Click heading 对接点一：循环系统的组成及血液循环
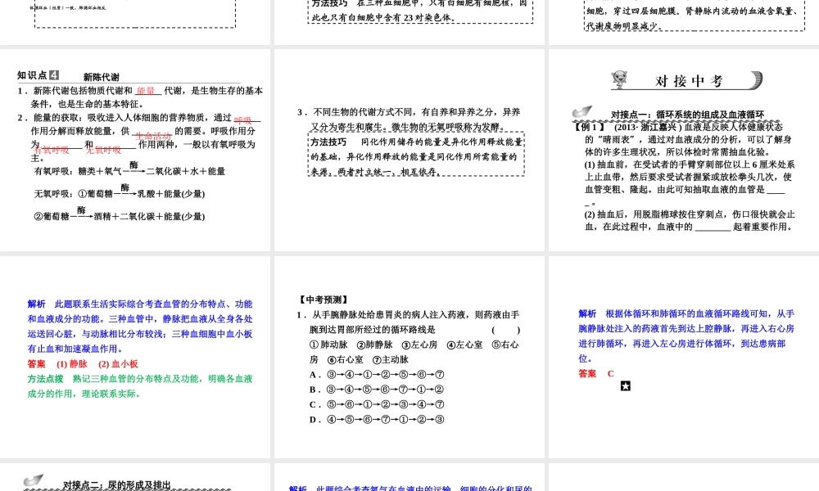The width and height of the screenshot is (819, 491). 687,115
